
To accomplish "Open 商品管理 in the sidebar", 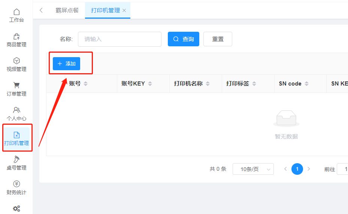I will (x=16, y=40).
